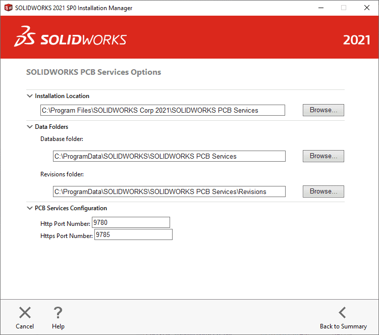This screenshot has width=379, height=335.
Task: Go Back to Summary using the arrow icon
Action: (343, 312)
